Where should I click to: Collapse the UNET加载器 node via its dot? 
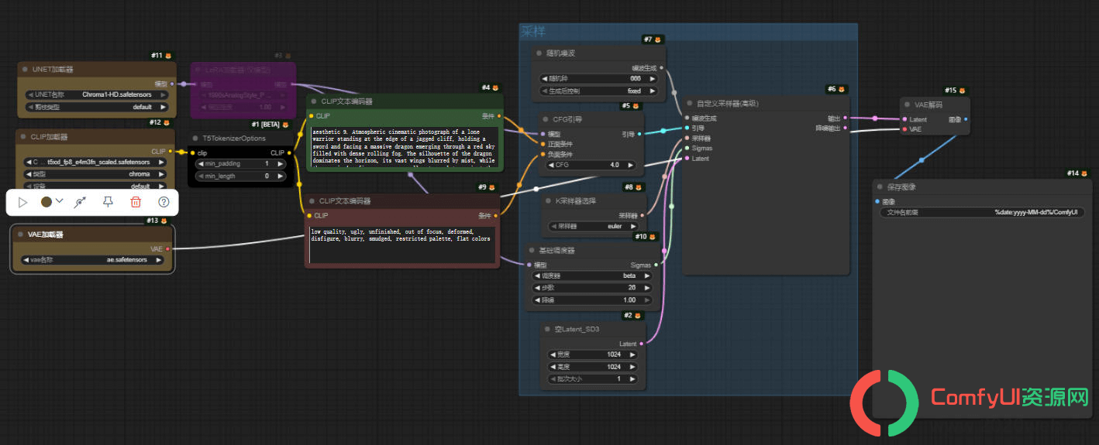coord(25,69)
